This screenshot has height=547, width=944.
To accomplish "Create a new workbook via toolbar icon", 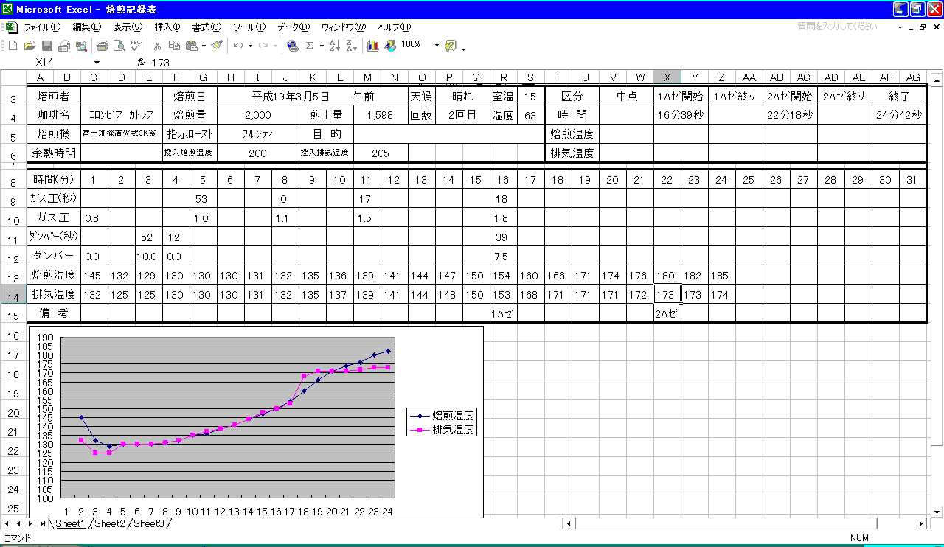I will click(12, 46).
